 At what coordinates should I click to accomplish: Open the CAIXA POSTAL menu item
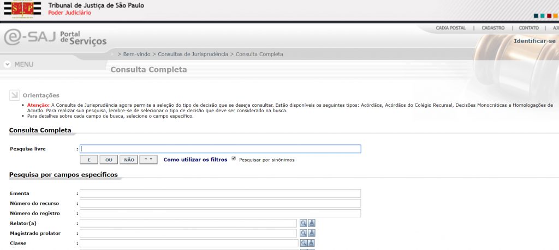click(x=450, y=28)
